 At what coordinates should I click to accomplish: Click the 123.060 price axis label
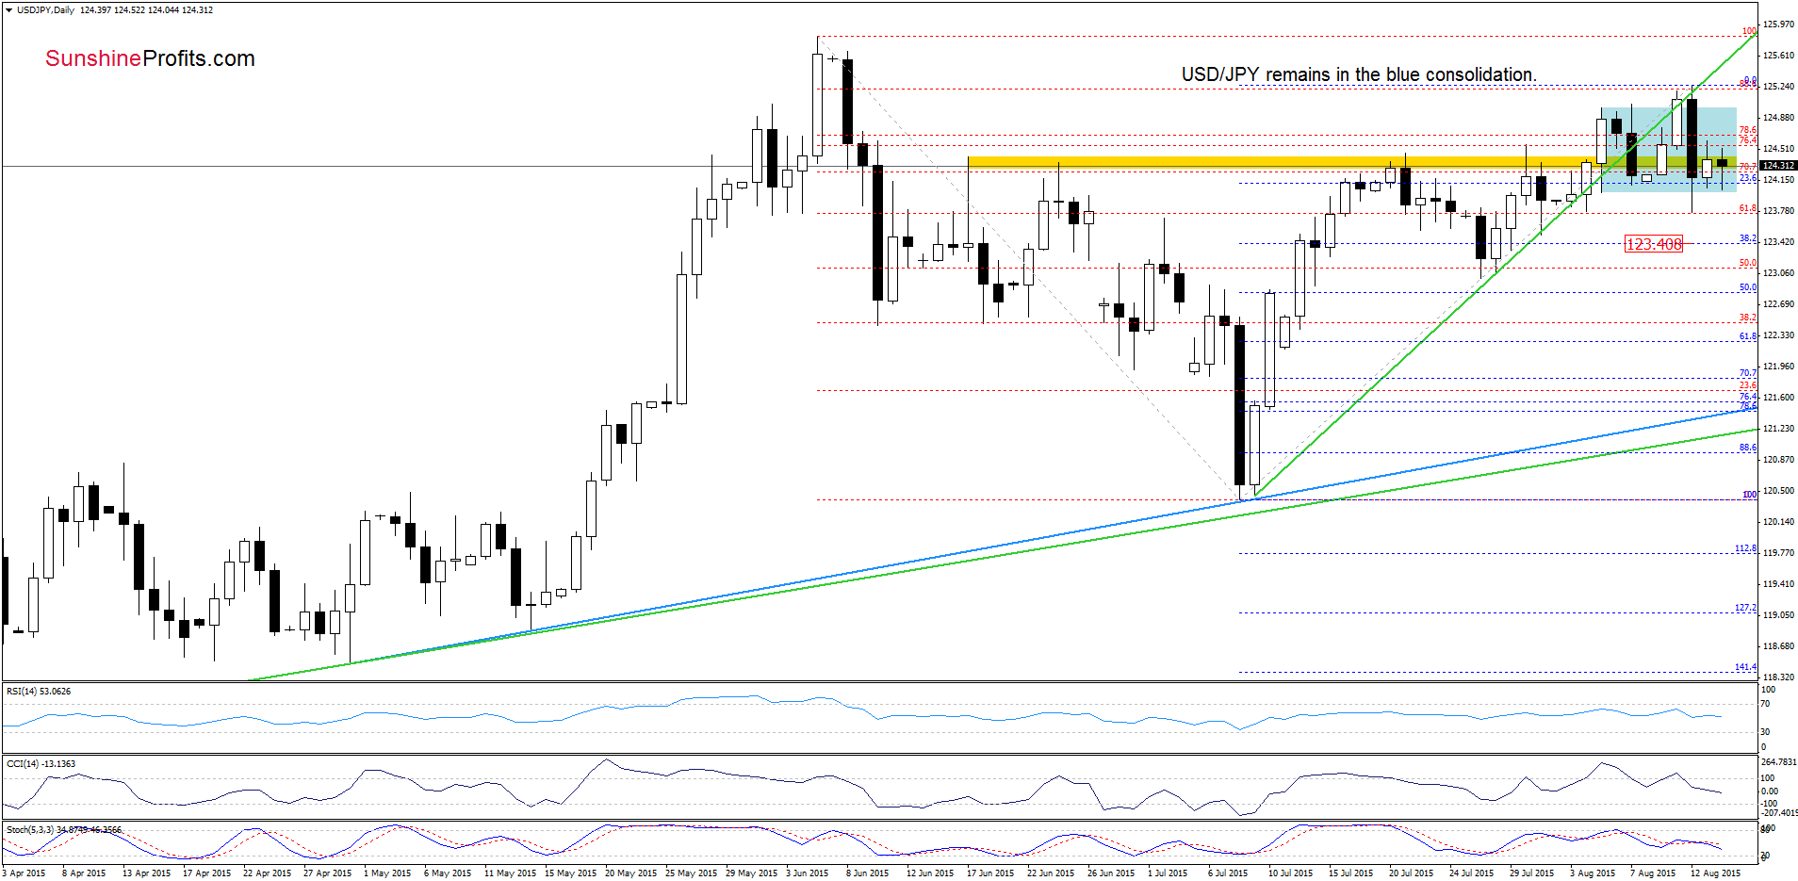(x=1778, y=273)
